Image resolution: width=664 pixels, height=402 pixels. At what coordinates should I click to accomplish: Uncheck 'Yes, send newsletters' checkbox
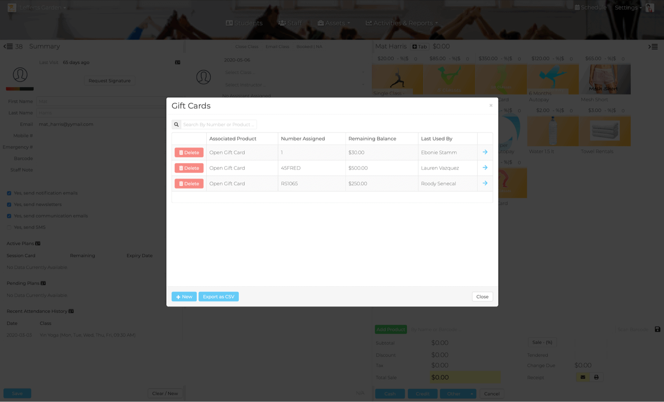(x=9, y=205)
